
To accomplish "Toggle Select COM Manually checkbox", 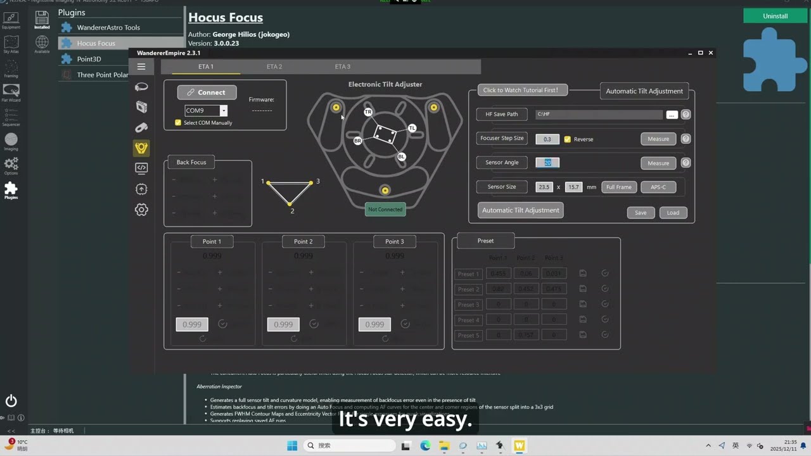I will pos(178,122).
